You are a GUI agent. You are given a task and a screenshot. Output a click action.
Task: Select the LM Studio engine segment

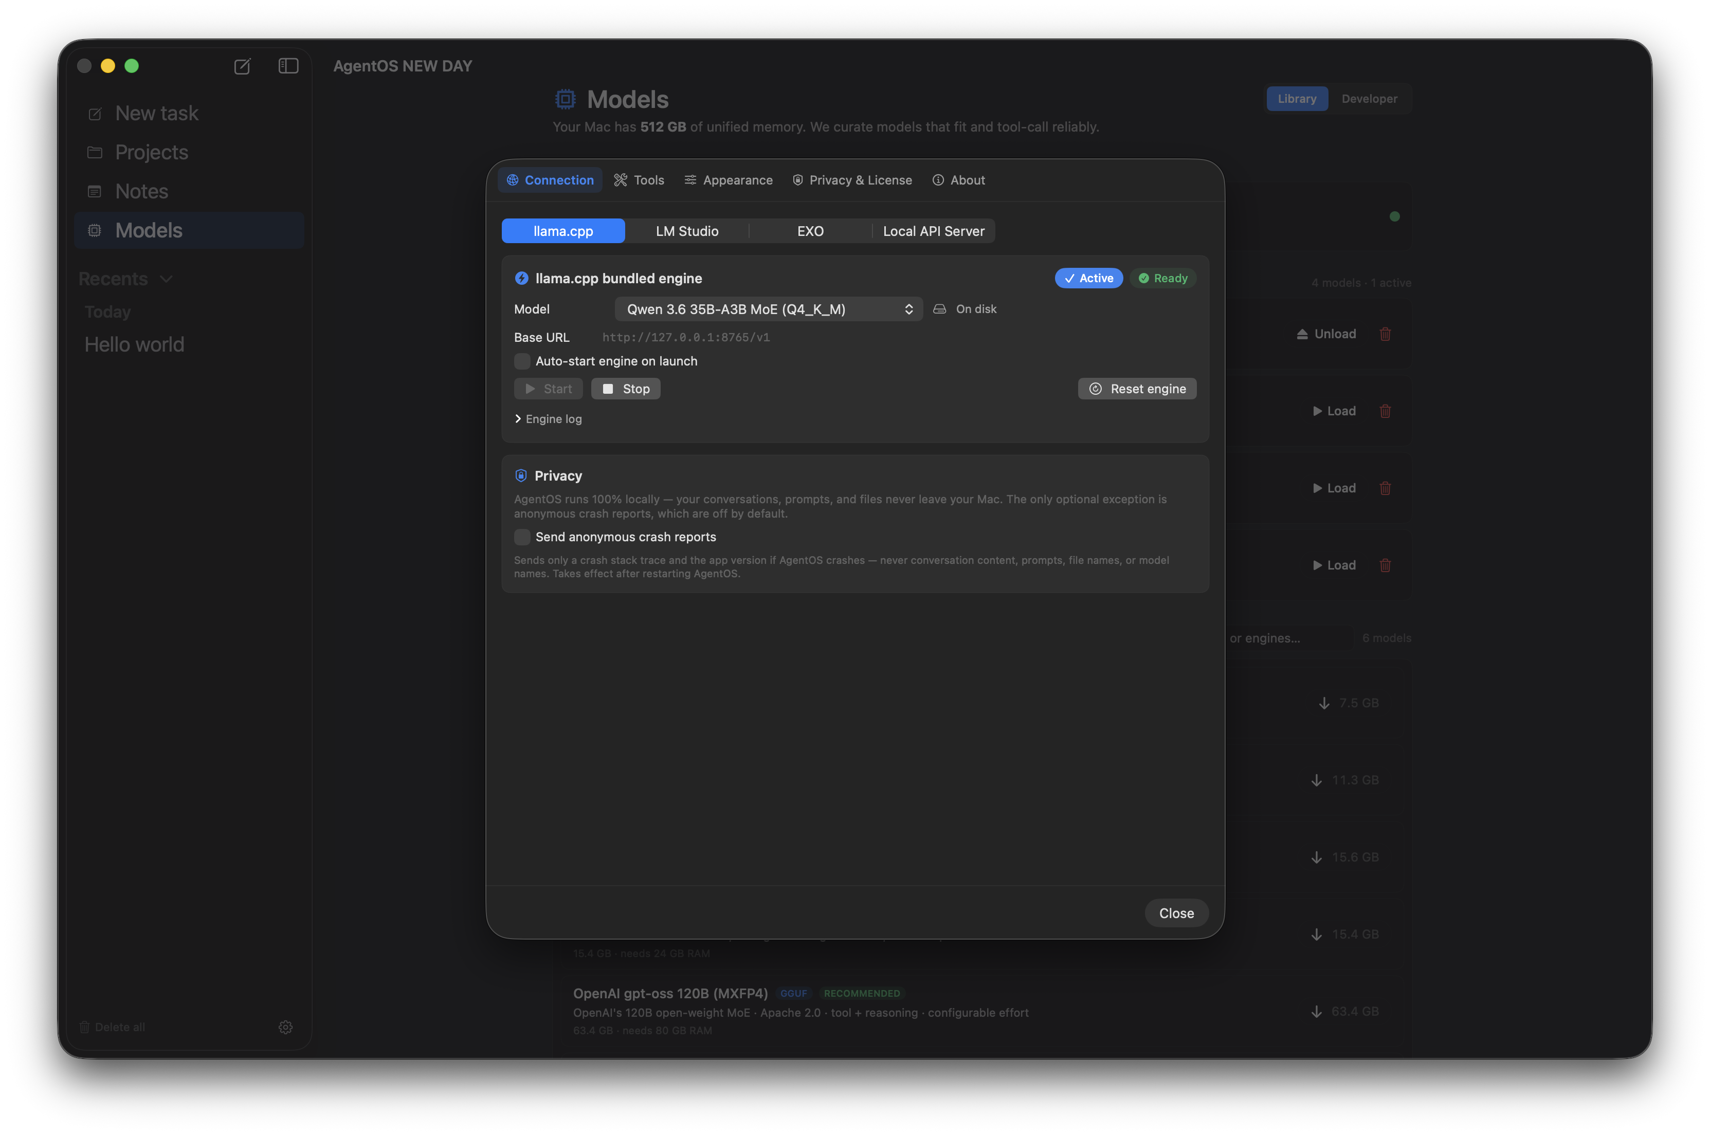pyautogui.click(x=686, y=231)
